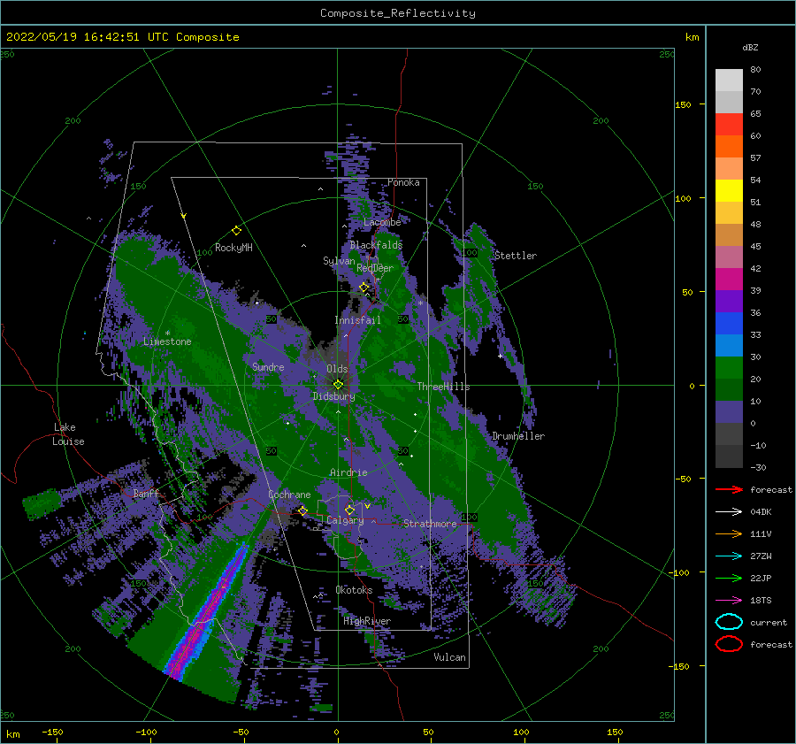Click the cyan current ellipse icon
The image size is (796, 744).
[729, 622]
